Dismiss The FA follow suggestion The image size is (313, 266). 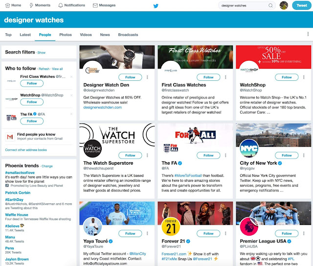[71, 114]
